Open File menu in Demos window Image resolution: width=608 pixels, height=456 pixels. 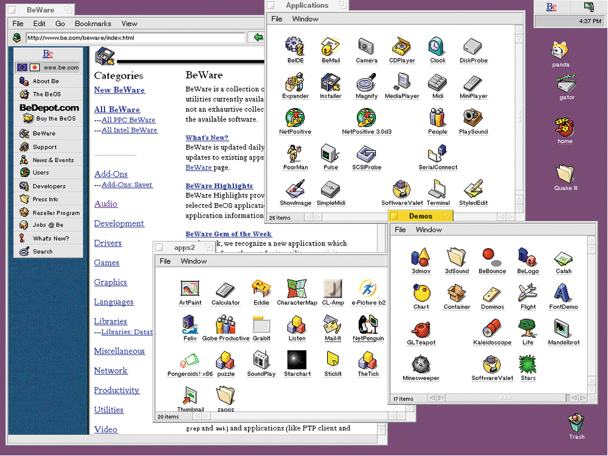400,230
